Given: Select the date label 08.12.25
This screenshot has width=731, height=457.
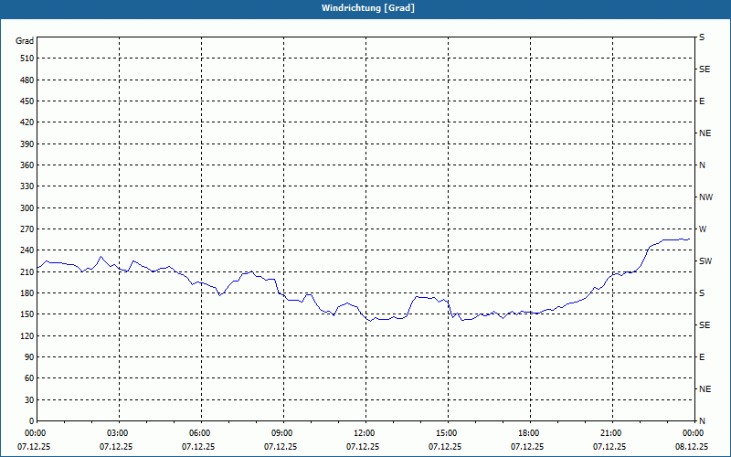Looking at the screenshot, I should click(x=692, y=446).
